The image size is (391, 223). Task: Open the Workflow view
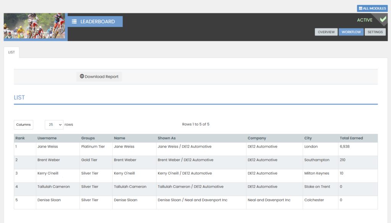351,32
